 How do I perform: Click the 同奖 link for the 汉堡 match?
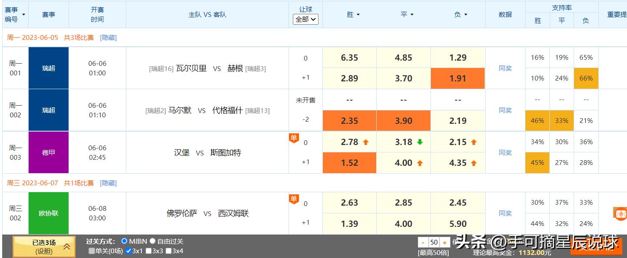coord(505,152)
